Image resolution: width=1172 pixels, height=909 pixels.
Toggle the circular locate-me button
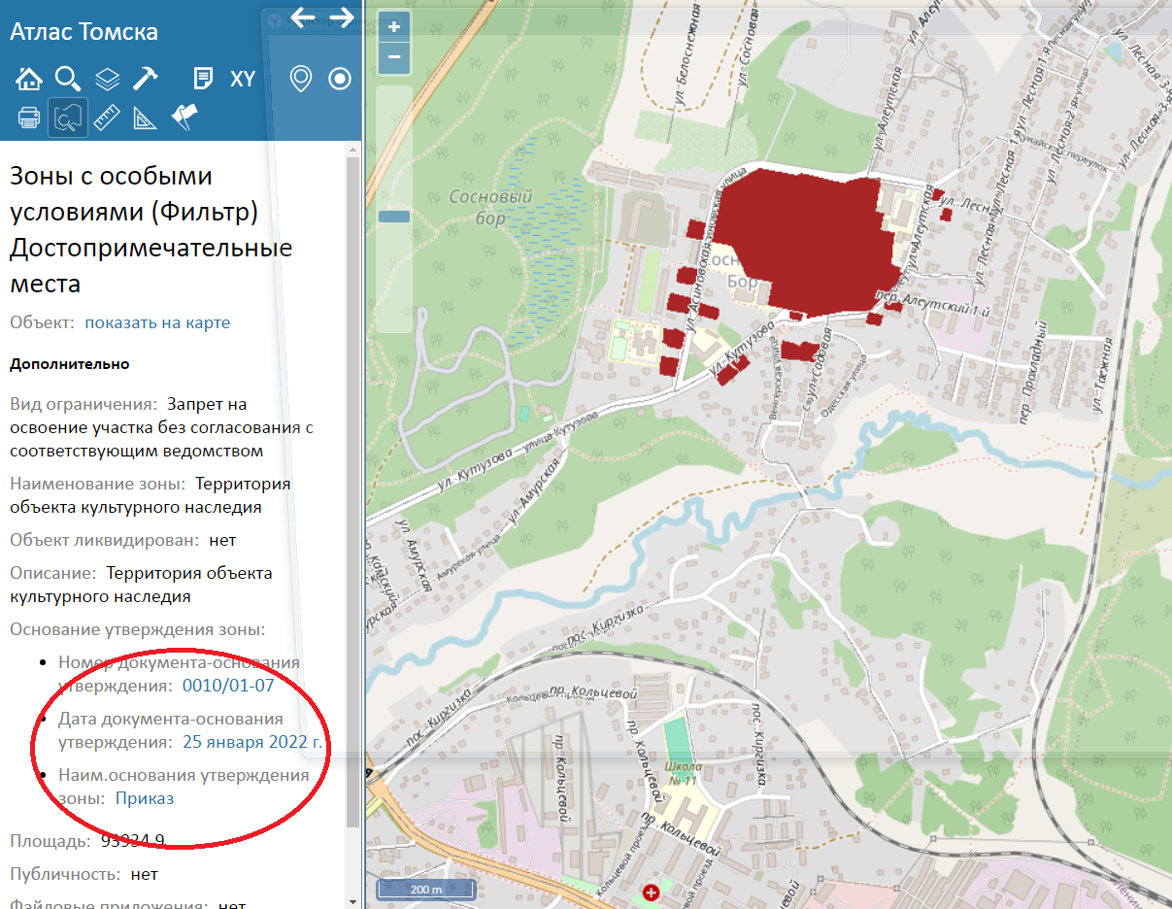(340, 79)
